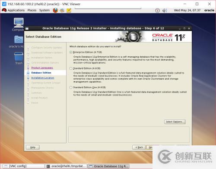Image resolution: width=216 pixels, height=169 pixels.
Task: Click Download Software Updates step
Action: click(47, 52)
